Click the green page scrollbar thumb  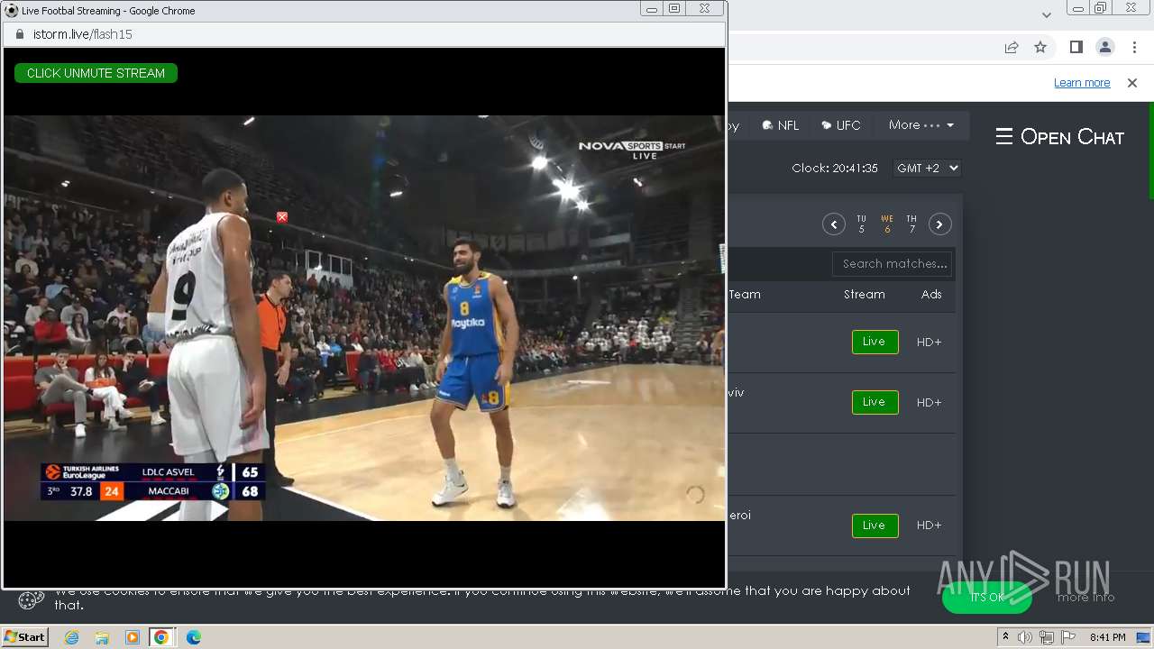tap(1151, 151)
